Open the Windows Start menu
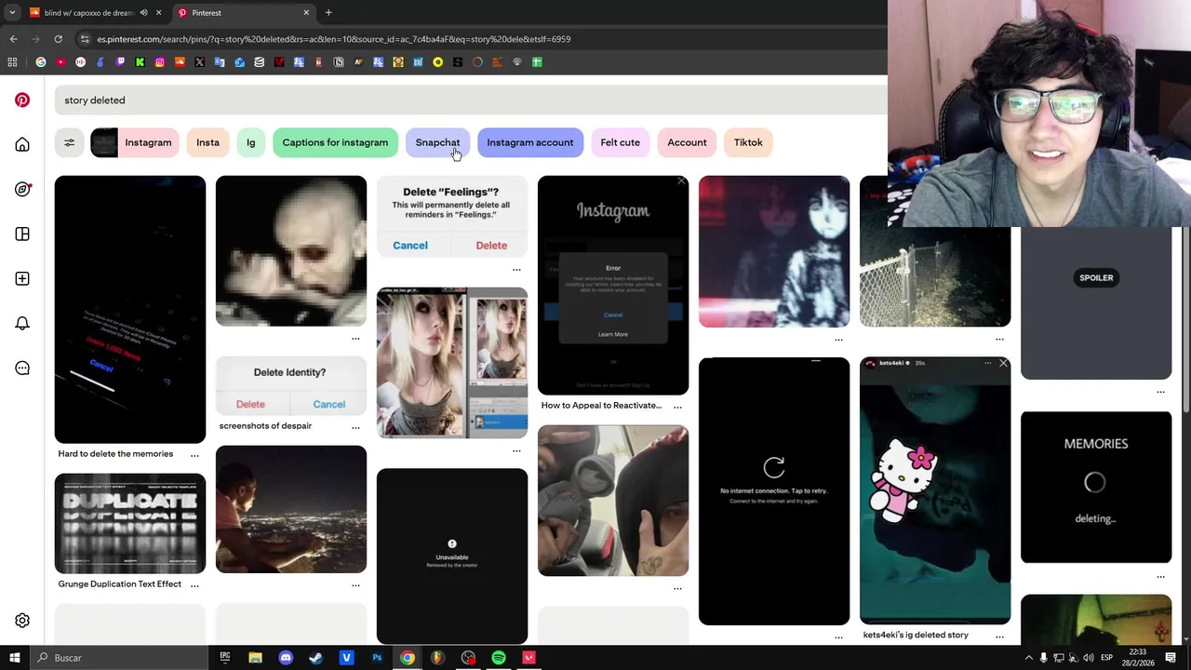Viewport: 1191px width, 670px height. tap(15, 658)
